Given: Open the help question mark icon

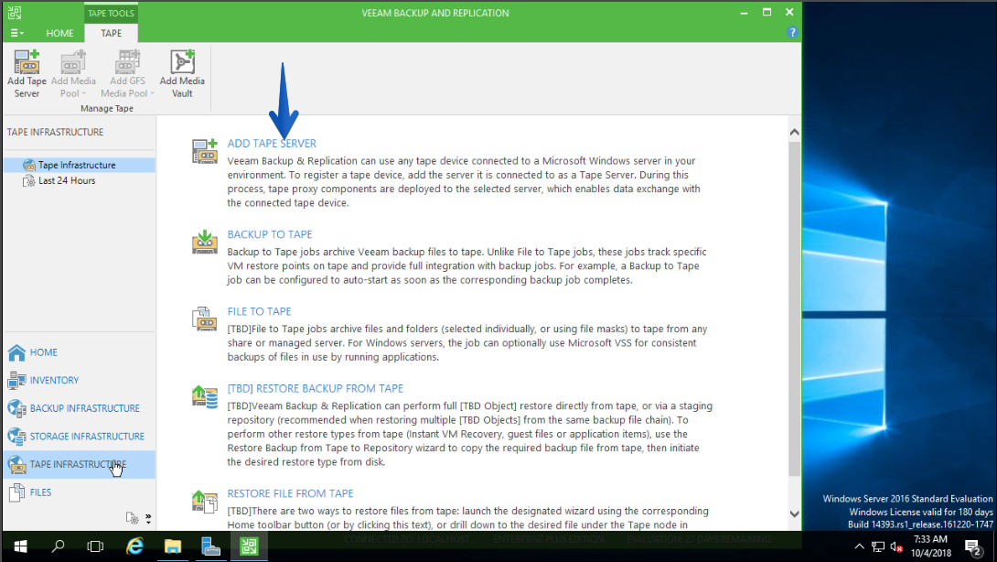Looking at the screenshot, I should point(791,32).
